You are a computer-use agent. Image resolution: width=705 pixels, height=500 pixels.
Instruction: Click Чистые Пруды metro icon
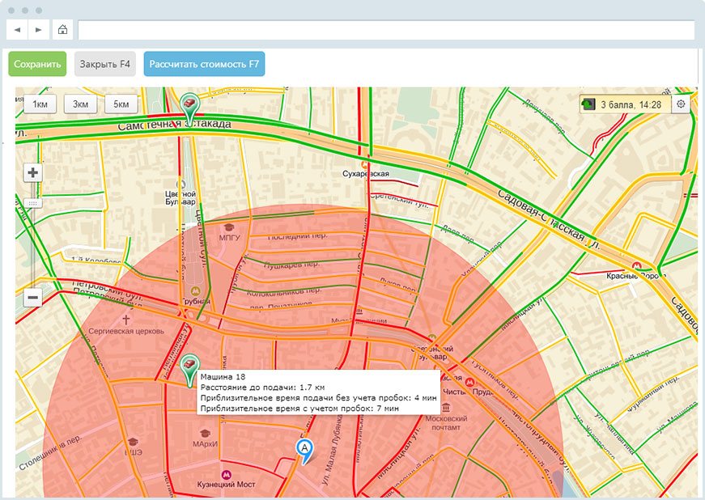469,383
